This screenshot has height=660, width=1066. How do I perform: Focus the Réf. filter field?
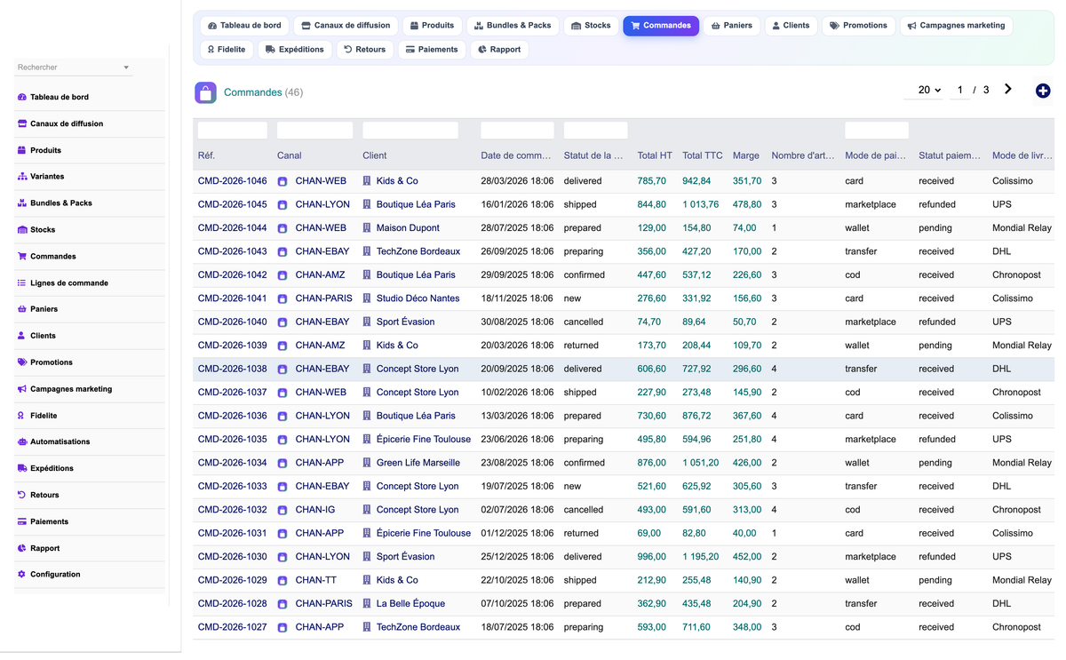click(233, 131)
